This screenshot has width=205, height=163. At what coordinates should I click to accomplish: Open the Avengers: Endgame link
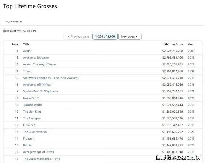coord(36,58)
